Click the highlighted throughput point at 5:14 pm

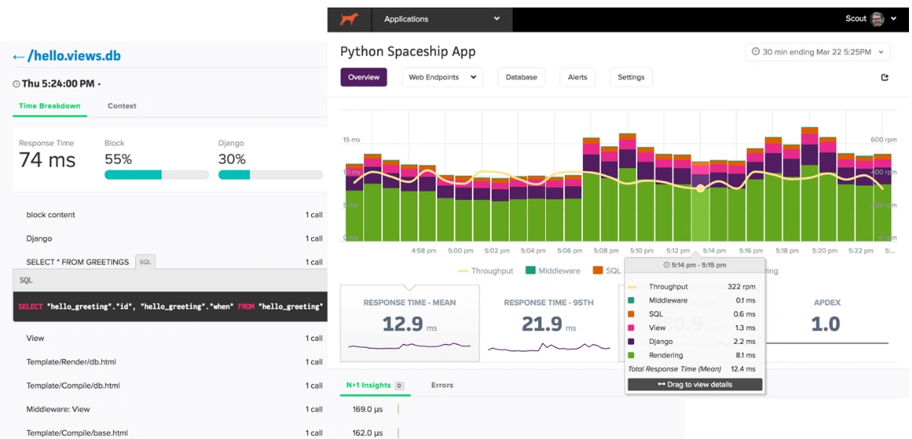coord(701,188)
